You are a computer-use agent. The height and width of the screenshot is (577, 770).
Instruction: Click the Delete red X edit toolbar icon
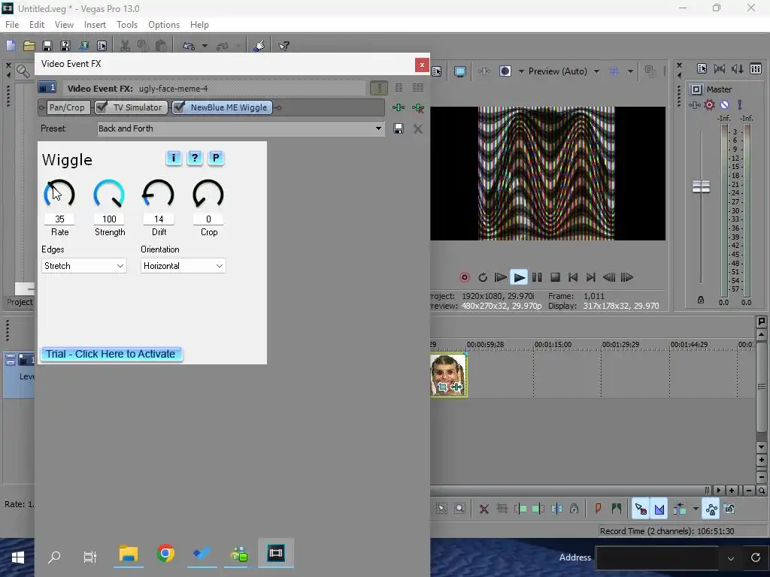coord(484,509)
